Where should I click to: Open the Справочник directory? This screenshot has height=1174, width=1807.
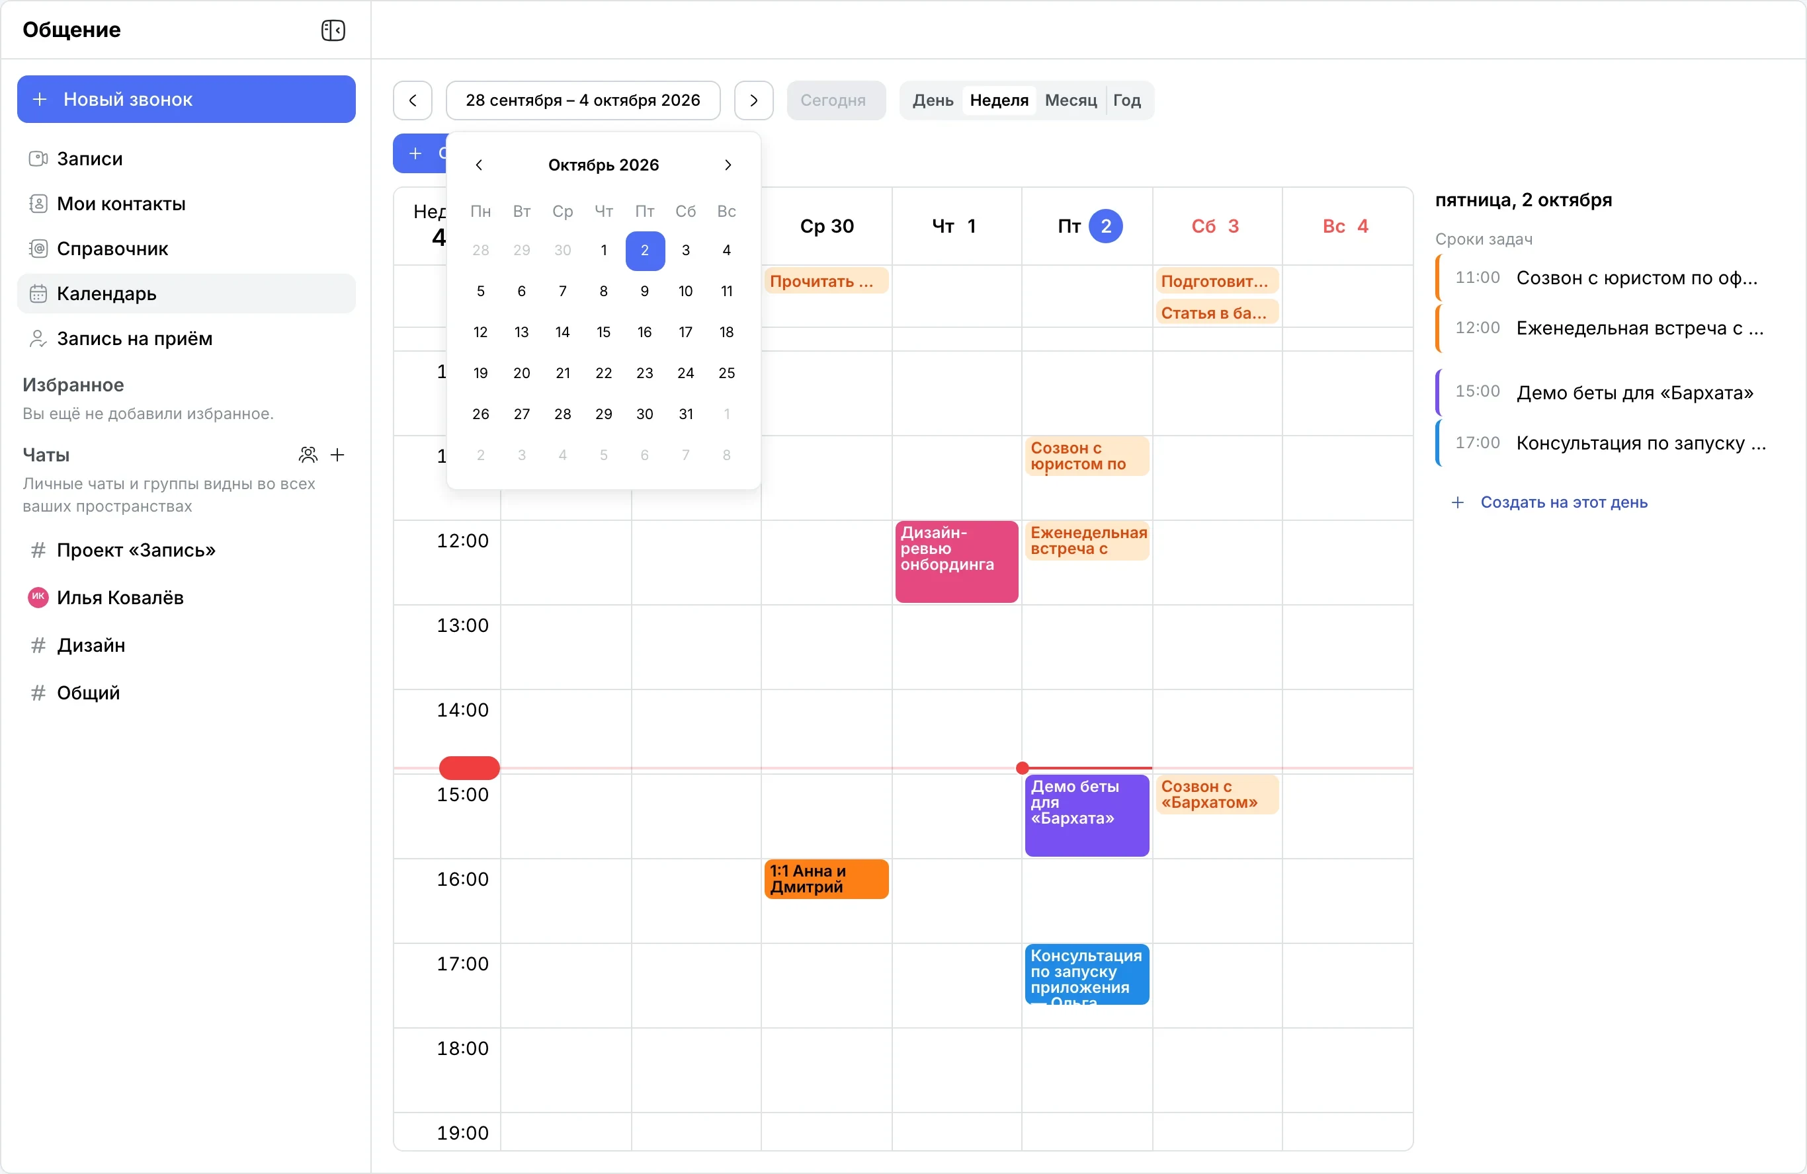186,248
